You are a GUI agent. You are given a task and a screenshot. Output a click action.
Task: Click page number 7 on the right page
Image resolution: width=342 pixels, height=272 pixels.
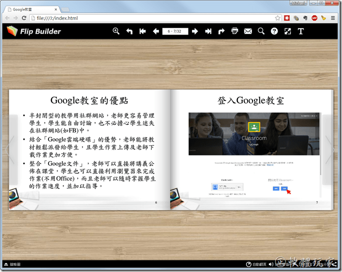(317, 202)
